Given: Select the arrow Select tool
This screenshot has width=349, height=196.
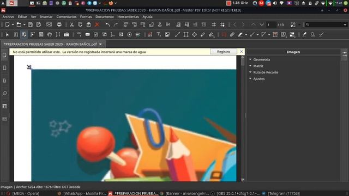Looking at the screenshot, I should [x=7, y=35].
